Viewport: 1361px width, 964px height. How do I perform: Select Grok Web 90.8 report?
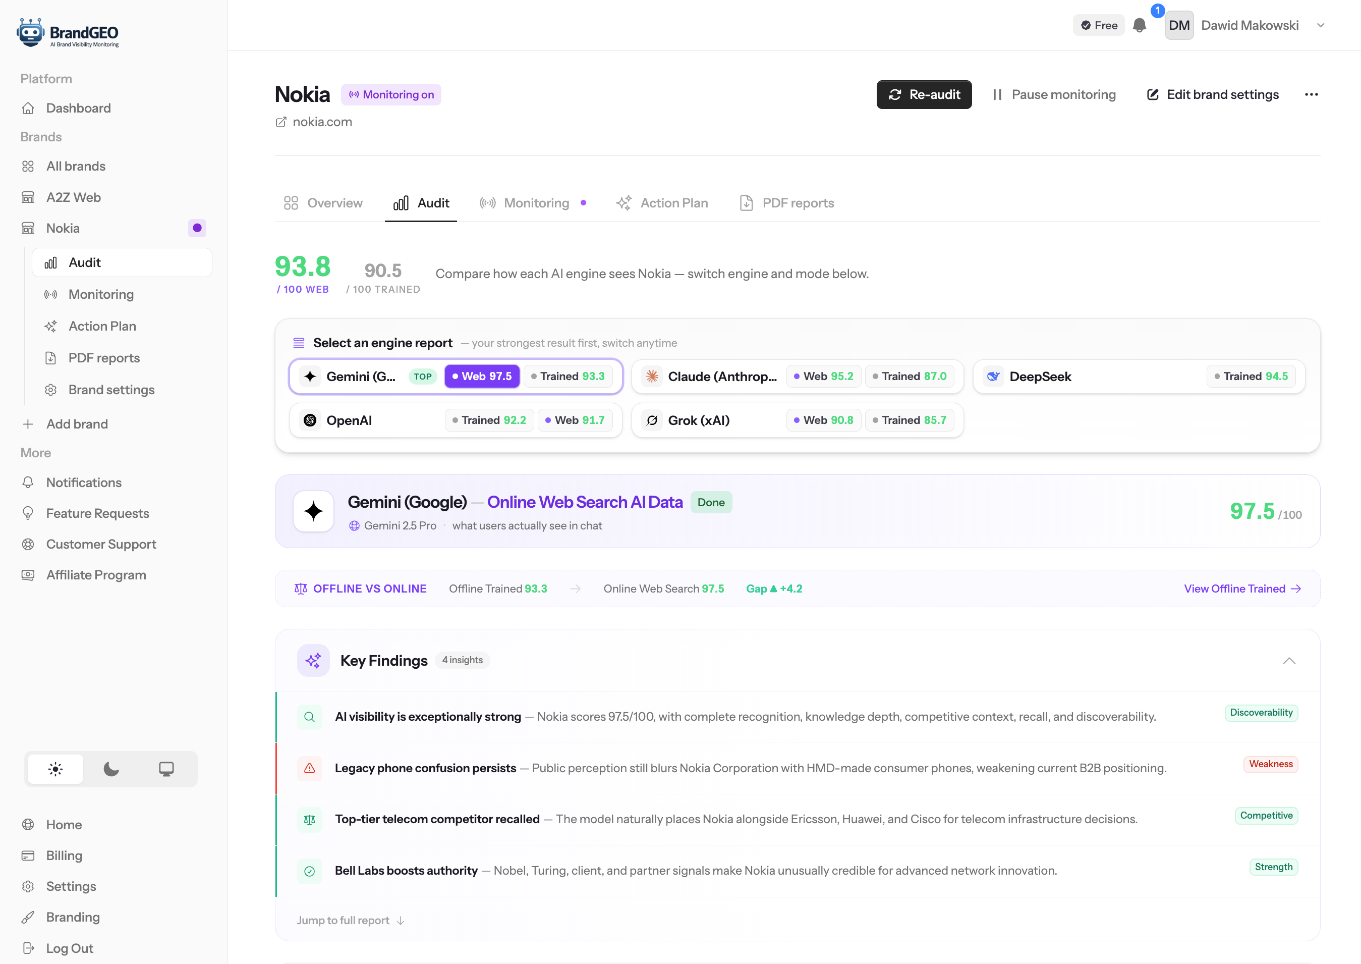[823, 420]
